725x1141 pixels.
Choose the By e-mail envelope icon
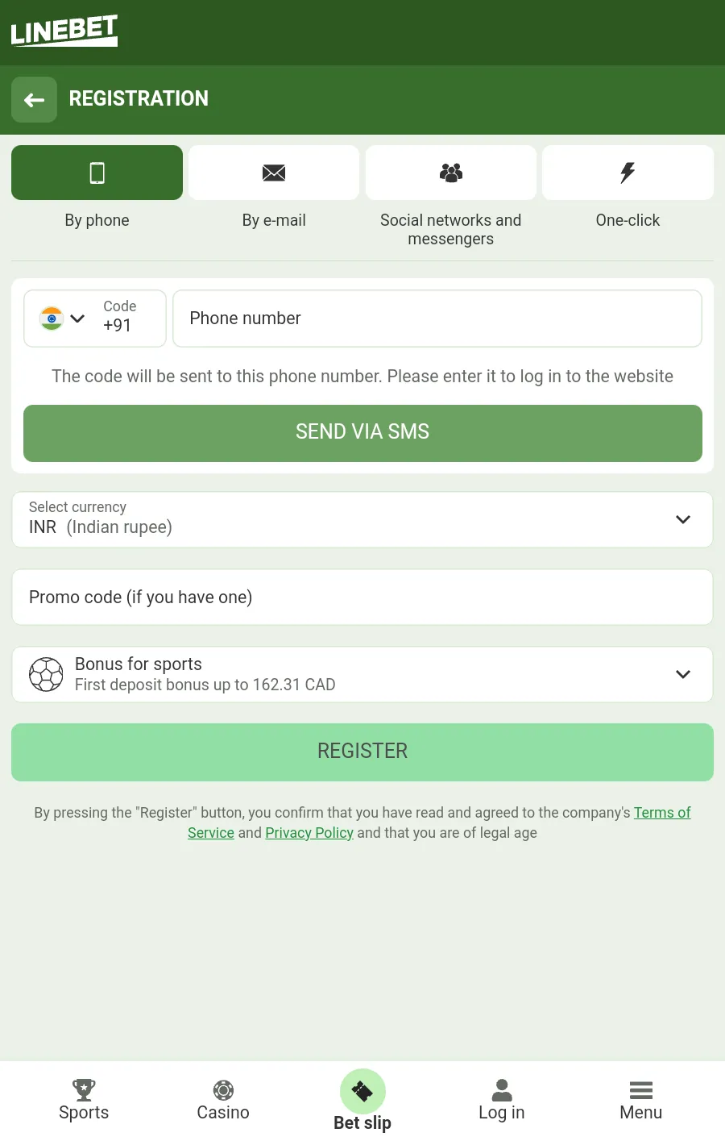tap(274, 173)
